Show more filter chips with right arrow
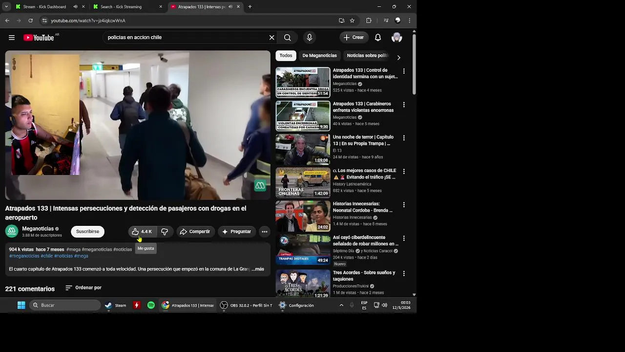625x352 pixels. [x=398, y=58]
